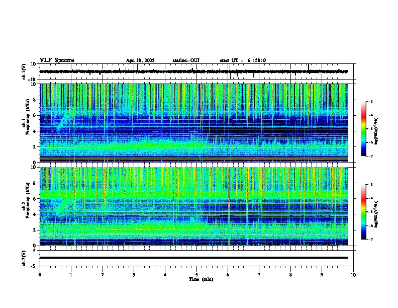The width and height of the screenshot is (398, 308).
Task: Click the 'ch.1(V)' waveform axis label
Action: tap(24, 71)
